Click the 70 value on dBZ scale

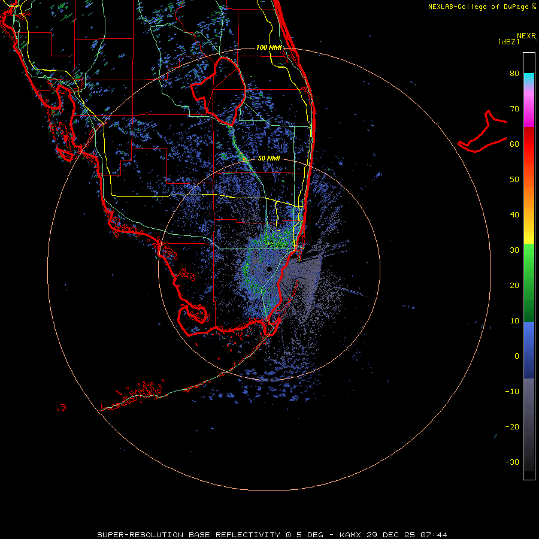[x=514, y=109]
